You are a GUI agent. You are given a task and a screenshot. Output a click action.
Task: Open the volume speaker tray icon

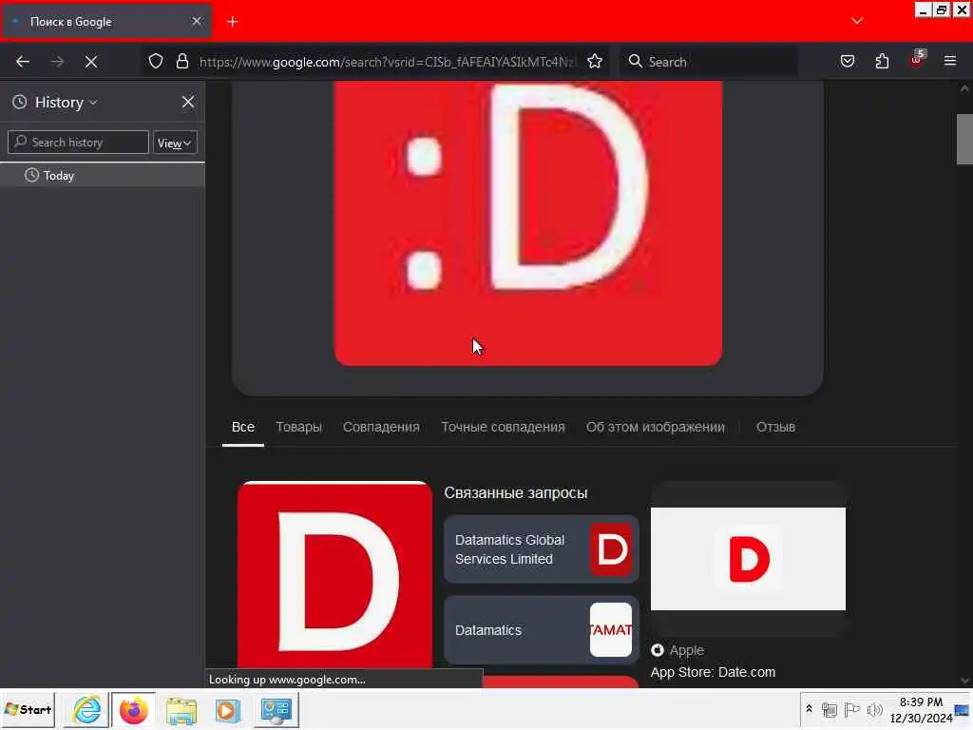point(874,709)
